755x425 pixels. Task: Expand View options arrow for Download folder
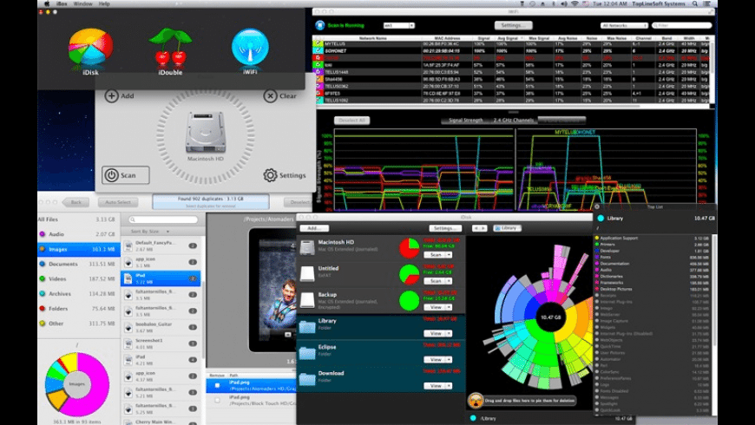449,385
